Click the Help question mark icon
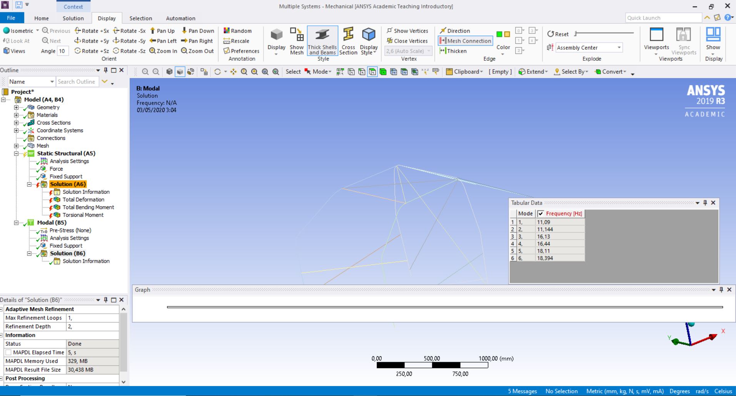The image size is (736, 396). (x=728, y=18)
